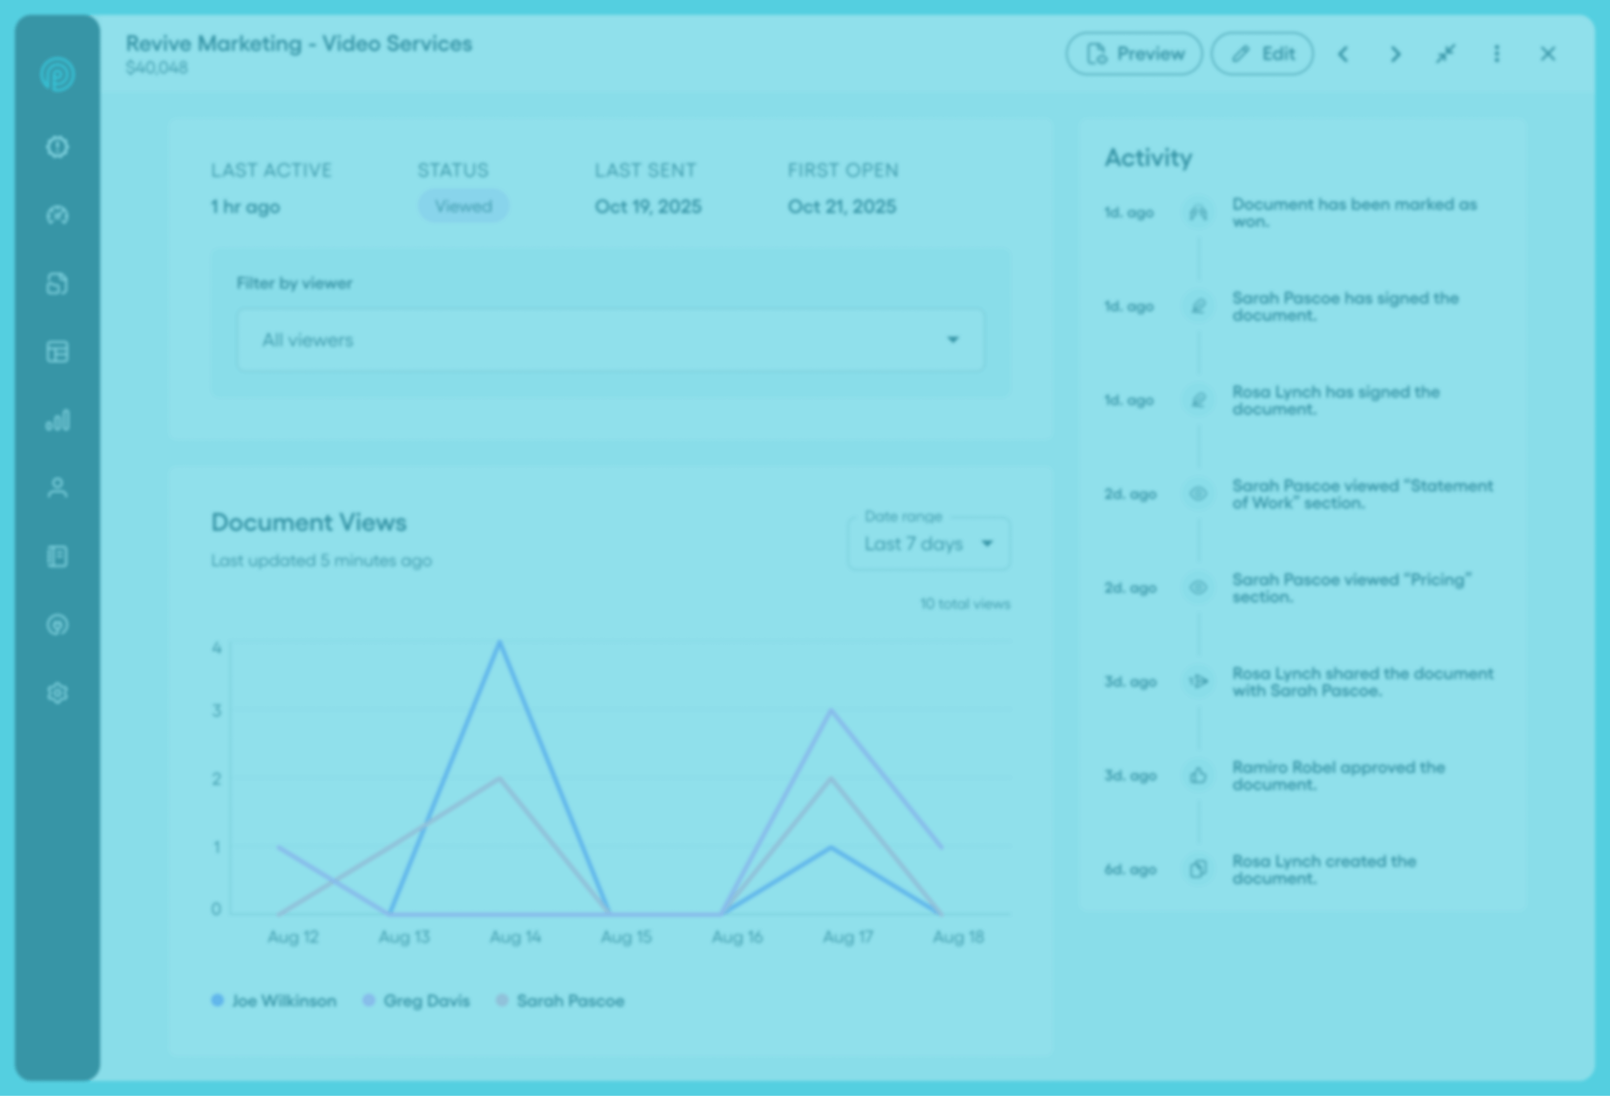Click the Viewed status badge

[x=463, y=206]
